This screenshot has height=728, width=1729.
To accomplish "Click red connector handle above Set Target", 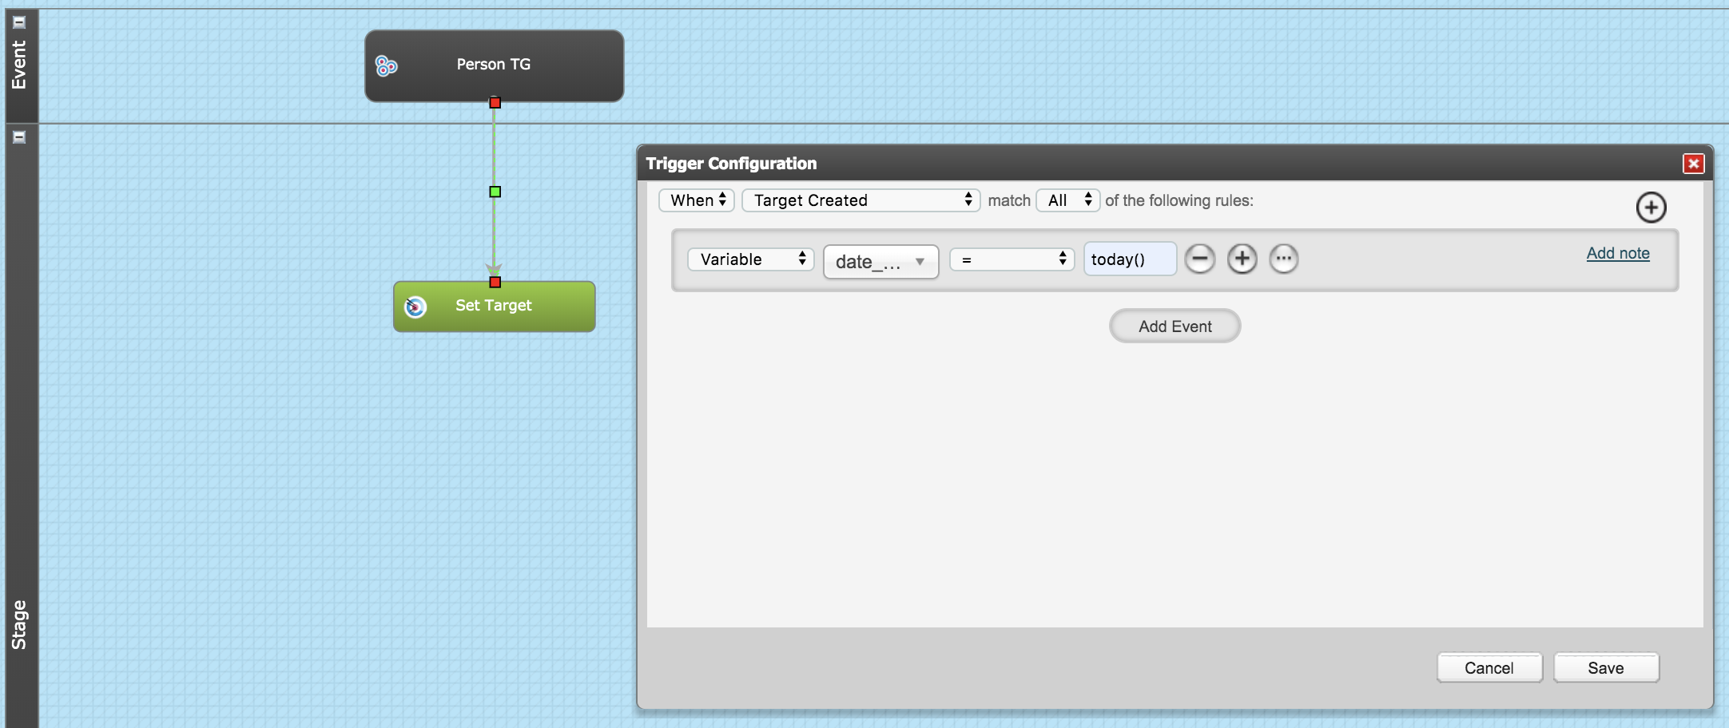I will click(495, 282).
